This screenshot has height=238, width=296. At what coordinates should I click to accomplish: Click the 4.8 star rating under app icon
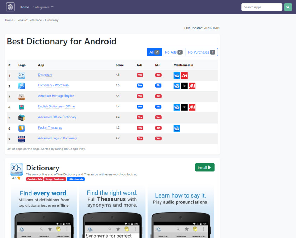[x=16, y=178]
